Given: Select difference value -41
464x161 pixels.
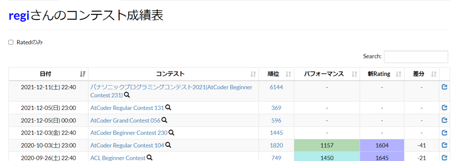Looking at the screenshot, I should (421, 145).
